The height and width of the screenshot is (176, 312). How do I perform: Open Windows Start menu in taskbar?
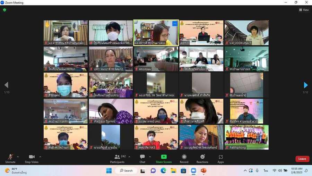pos(109,170)
